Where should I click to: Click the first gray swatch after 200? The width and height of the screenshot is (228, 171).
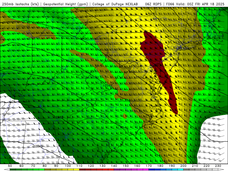click(186, 170)
